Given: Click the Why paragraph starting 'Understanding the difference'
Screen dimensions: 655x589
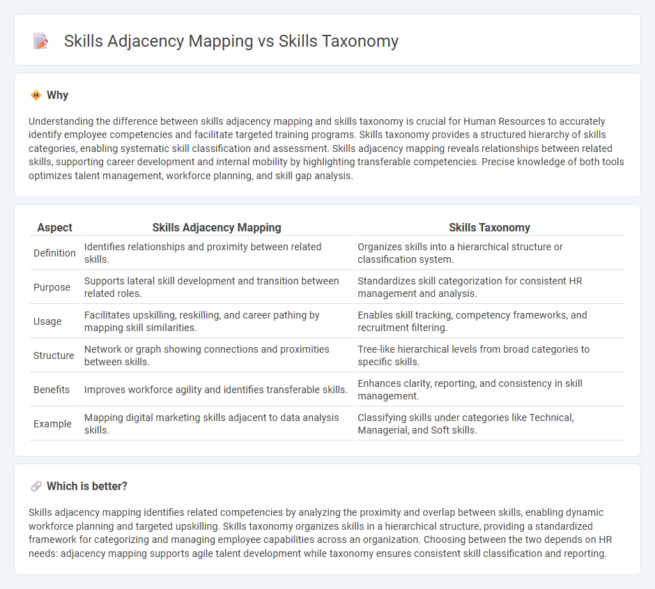Looking at the screenshot, I should click(326, 148).
